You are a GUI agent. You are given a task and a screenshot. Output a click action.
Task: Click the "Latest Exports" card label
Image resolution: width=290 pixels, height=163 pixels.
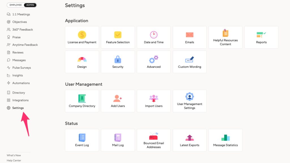(189, 145)
